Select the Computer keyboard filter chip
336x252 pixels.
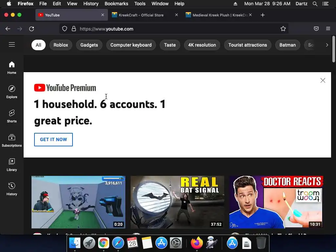(131, 45)
